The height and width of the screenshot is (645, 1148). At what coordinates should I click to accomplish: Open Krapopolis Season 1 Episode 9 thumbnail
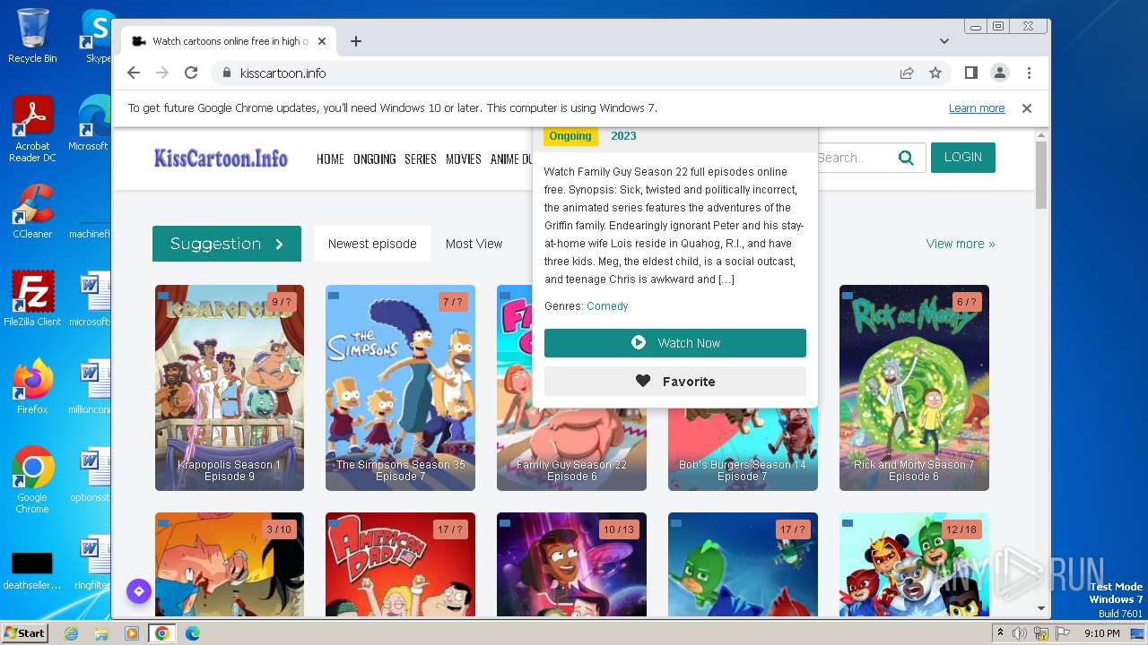click(230, 388)
